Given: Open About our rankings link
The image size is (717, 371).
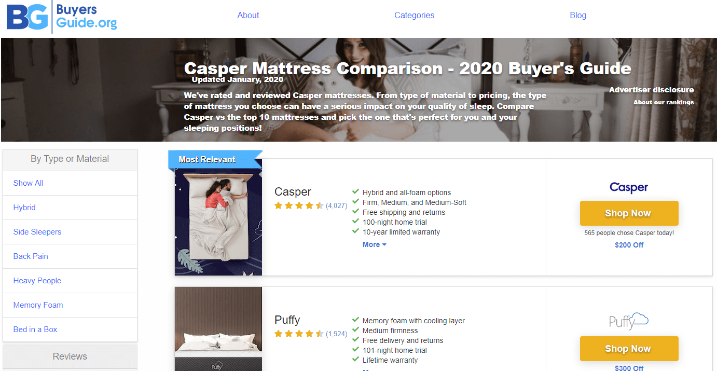Looking at the screenshot, I should pos(664,102).
